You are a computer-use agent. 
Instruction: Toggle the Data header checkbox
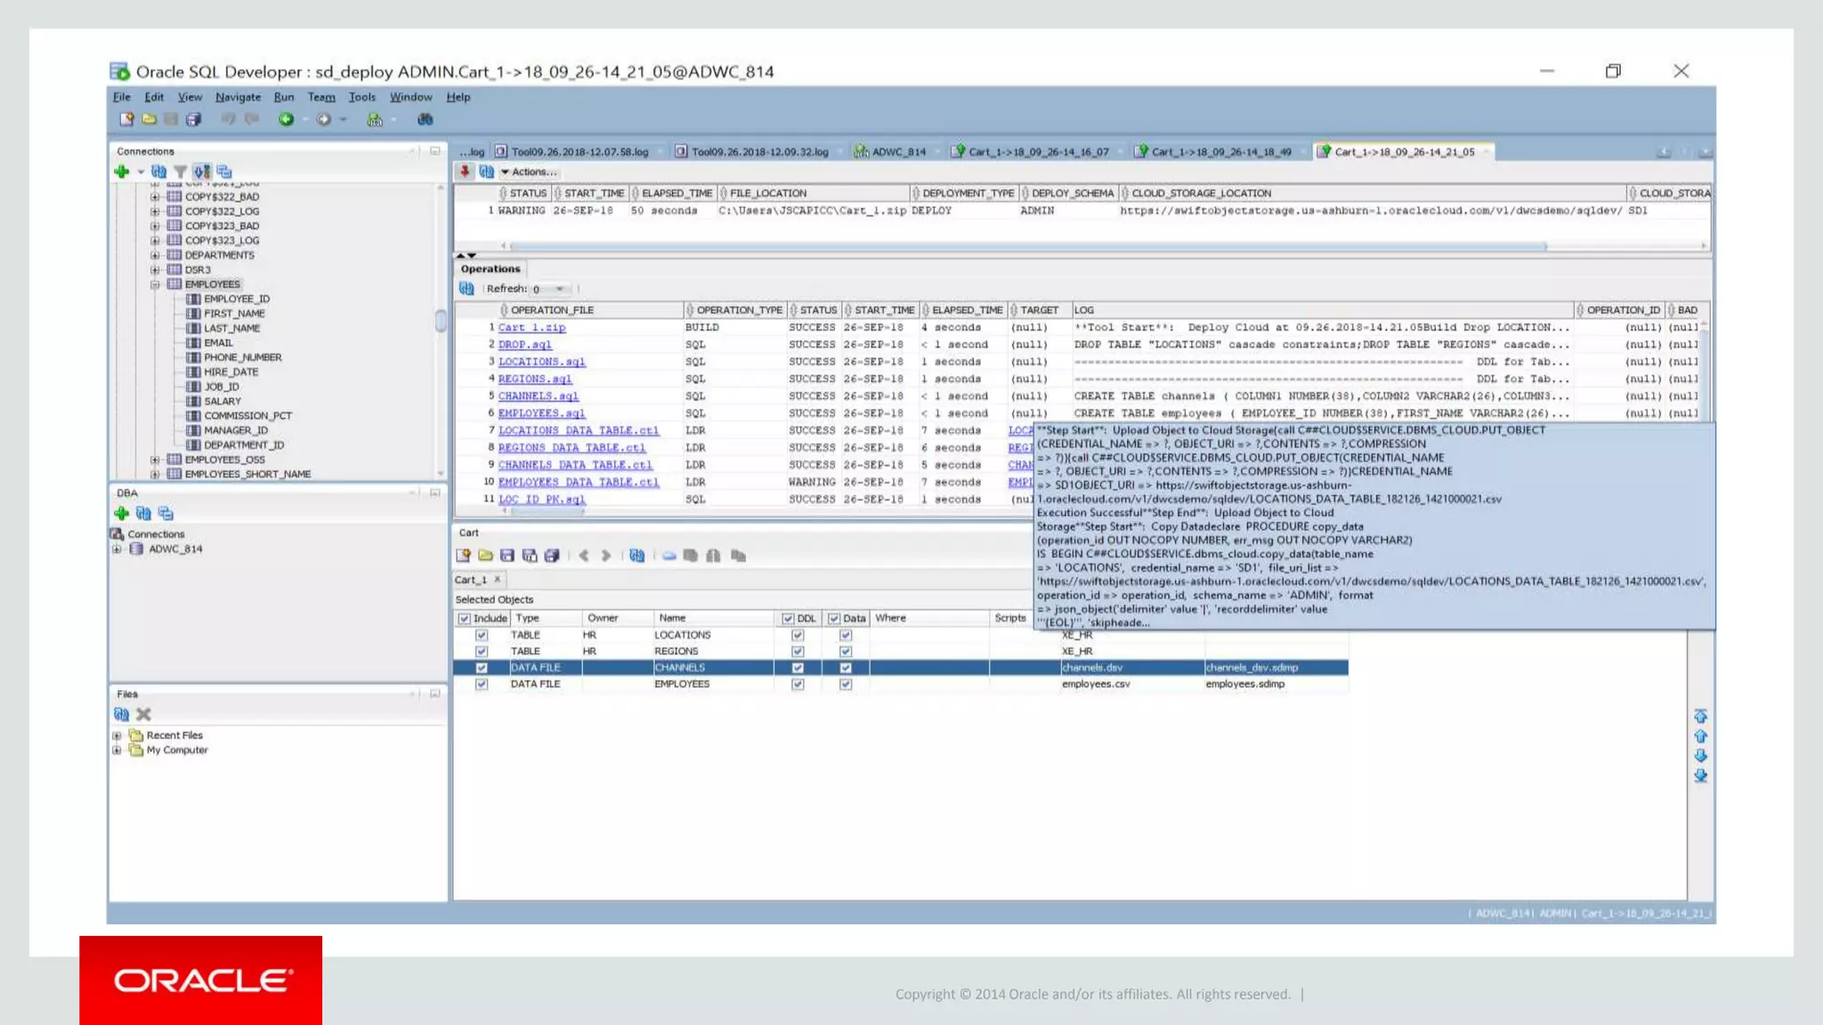(x=834, y=618)
